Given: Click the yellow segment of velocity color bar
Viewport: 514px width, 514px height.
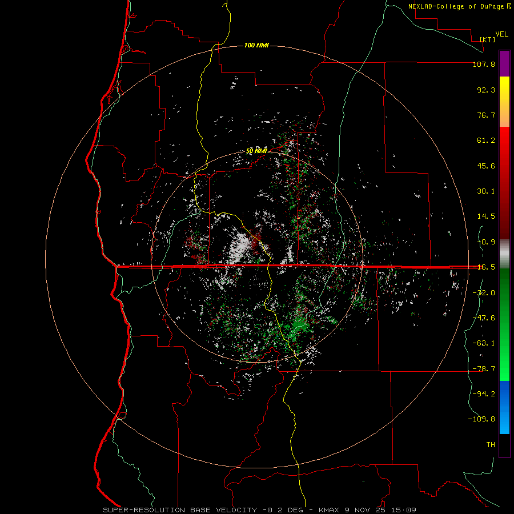Looking at the screenshot, I should click(504, 102).
